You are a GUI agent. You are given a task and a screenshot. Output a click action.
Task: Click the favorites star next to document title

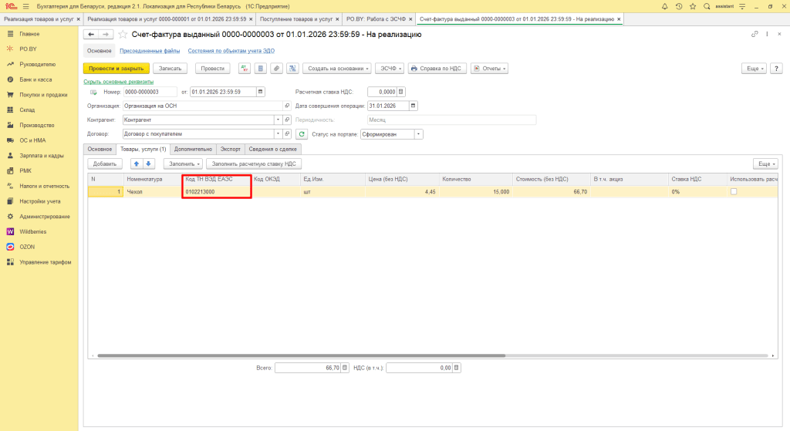[x=123, y=35]
